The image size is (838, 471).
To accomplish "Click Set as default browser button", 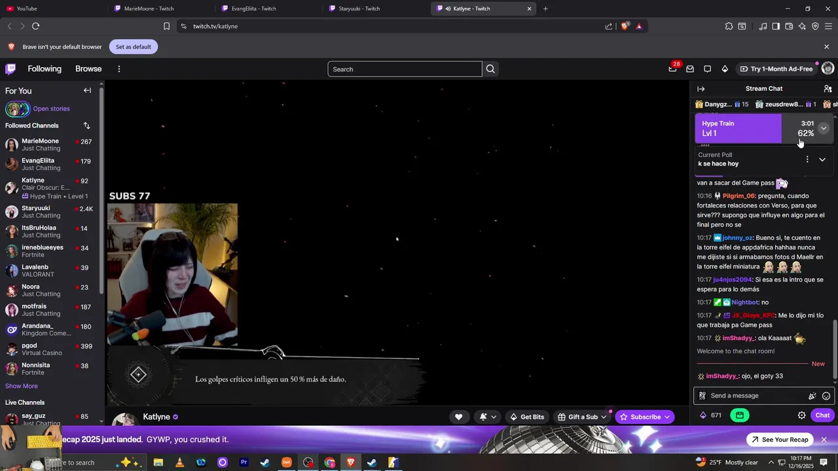I will [134, 47].
